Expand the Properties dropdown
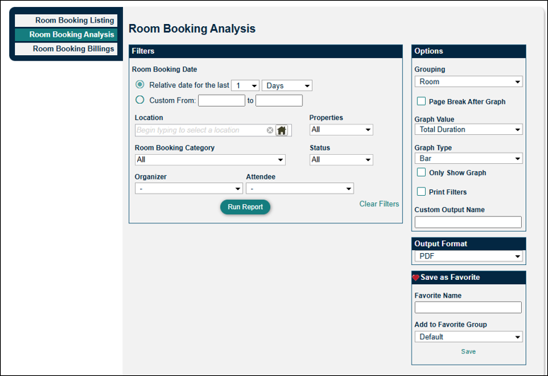 341,129
